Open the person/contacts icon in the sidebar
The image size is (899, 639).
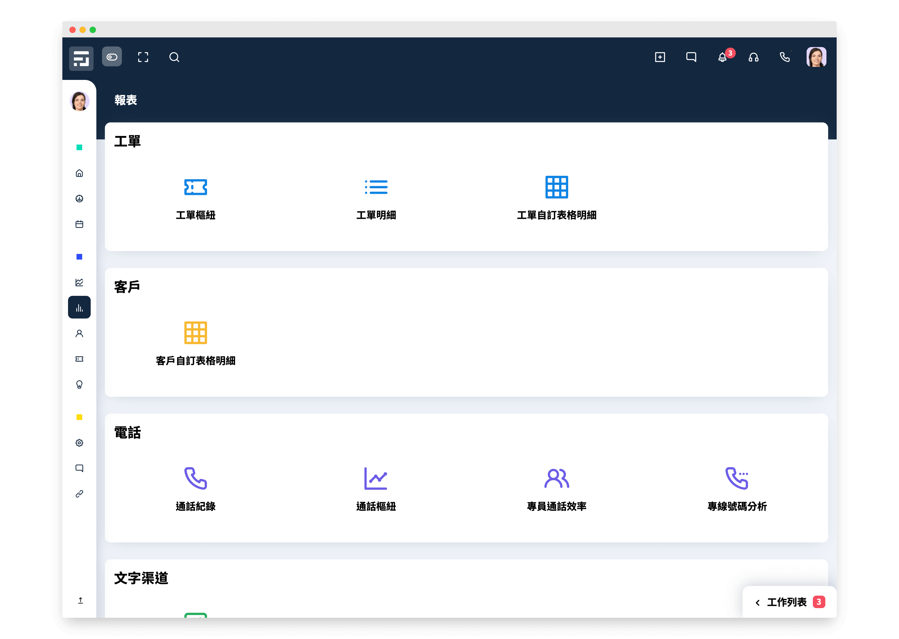pyautogui.click(x=79, y=334)
